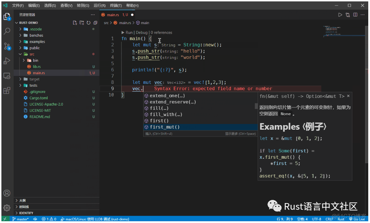Collapse all folders in explorer
The height and width of the screenshot is (223, 370).
click(95, 23)
